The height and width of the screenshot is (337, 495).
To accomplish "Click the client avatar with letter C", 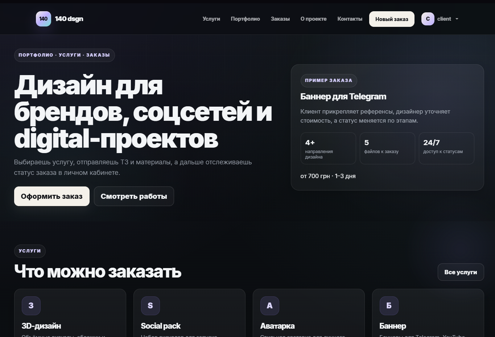I will 428,19.
